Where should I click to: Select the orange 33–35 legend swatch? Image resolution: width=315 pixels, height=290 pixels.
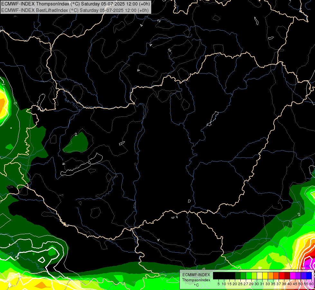tap(271, 276)
